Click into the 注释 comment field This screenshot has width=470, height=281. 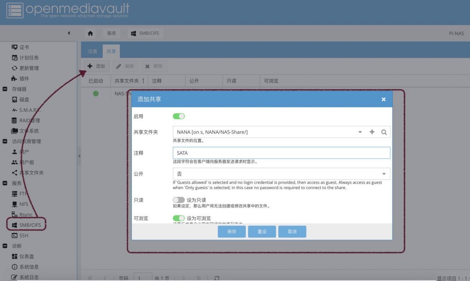click(x=281, y=153)
